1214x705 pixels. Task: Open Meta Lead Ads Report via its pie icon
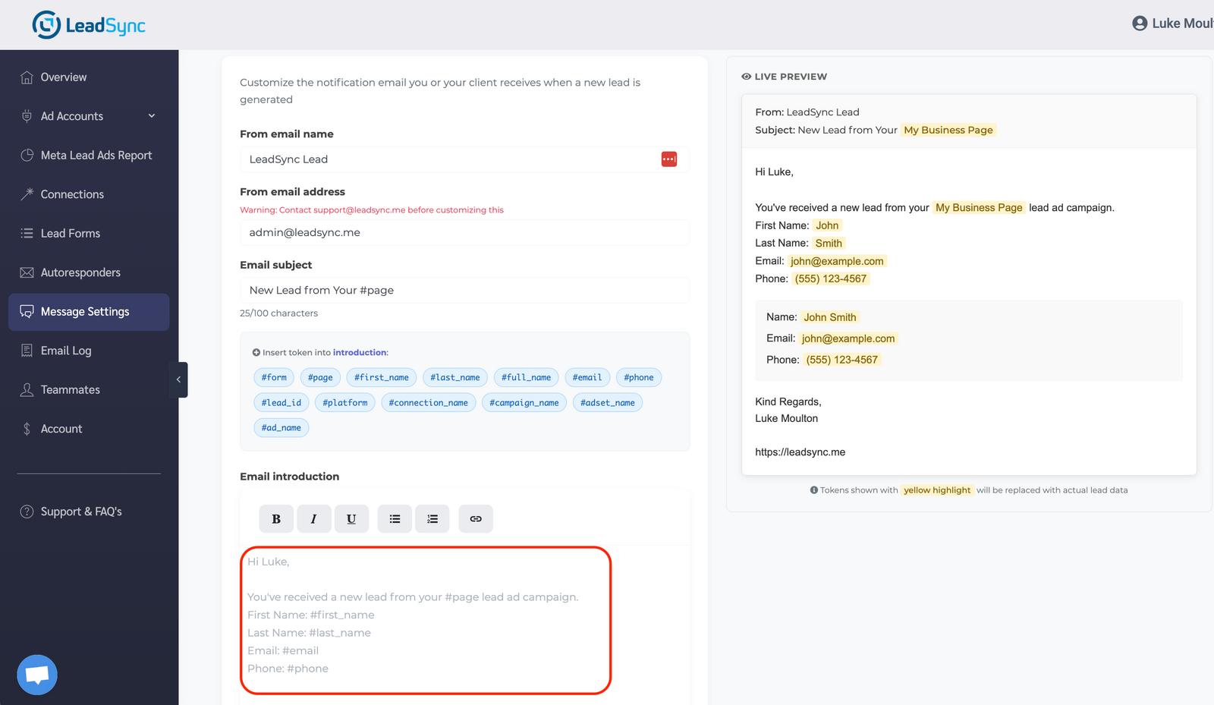26,155
